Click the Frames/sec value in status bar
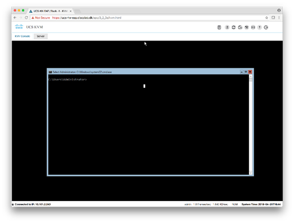This screenshot has width=294, height=223. [202, 204]
